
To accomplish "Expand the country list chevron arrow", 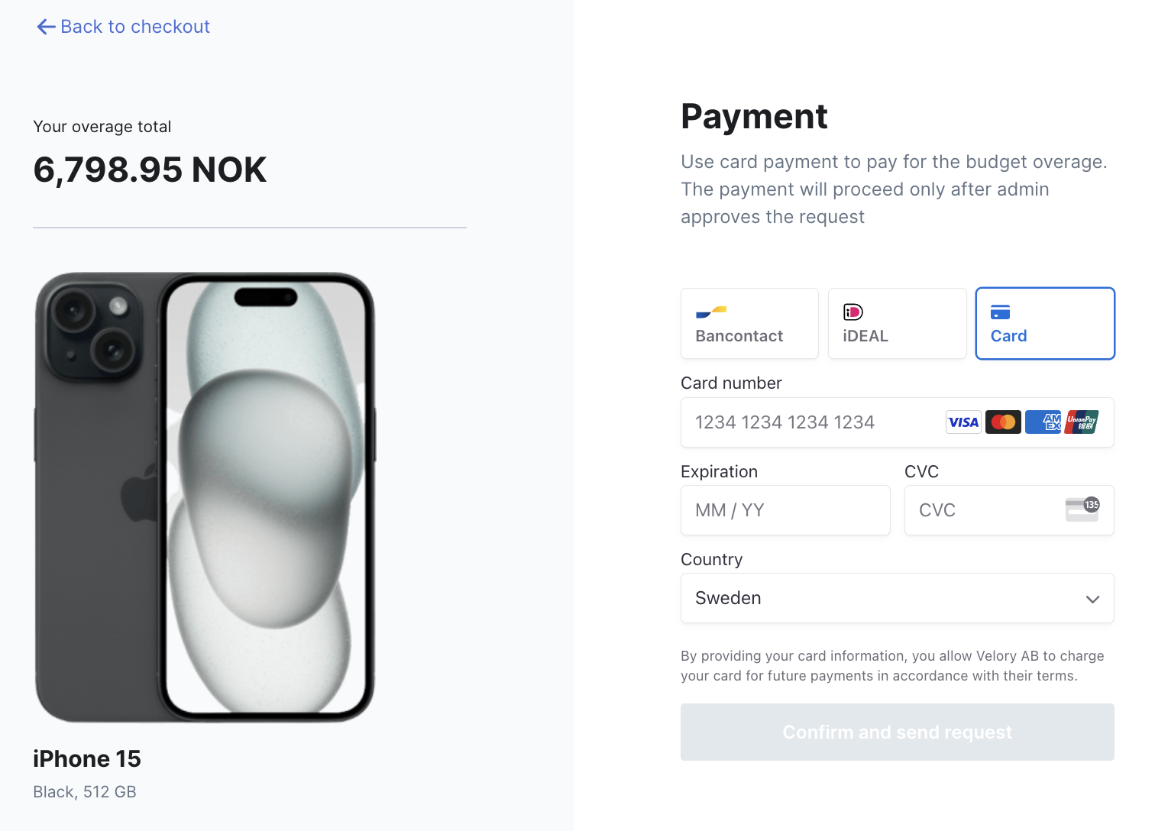I will point(1092,599).
